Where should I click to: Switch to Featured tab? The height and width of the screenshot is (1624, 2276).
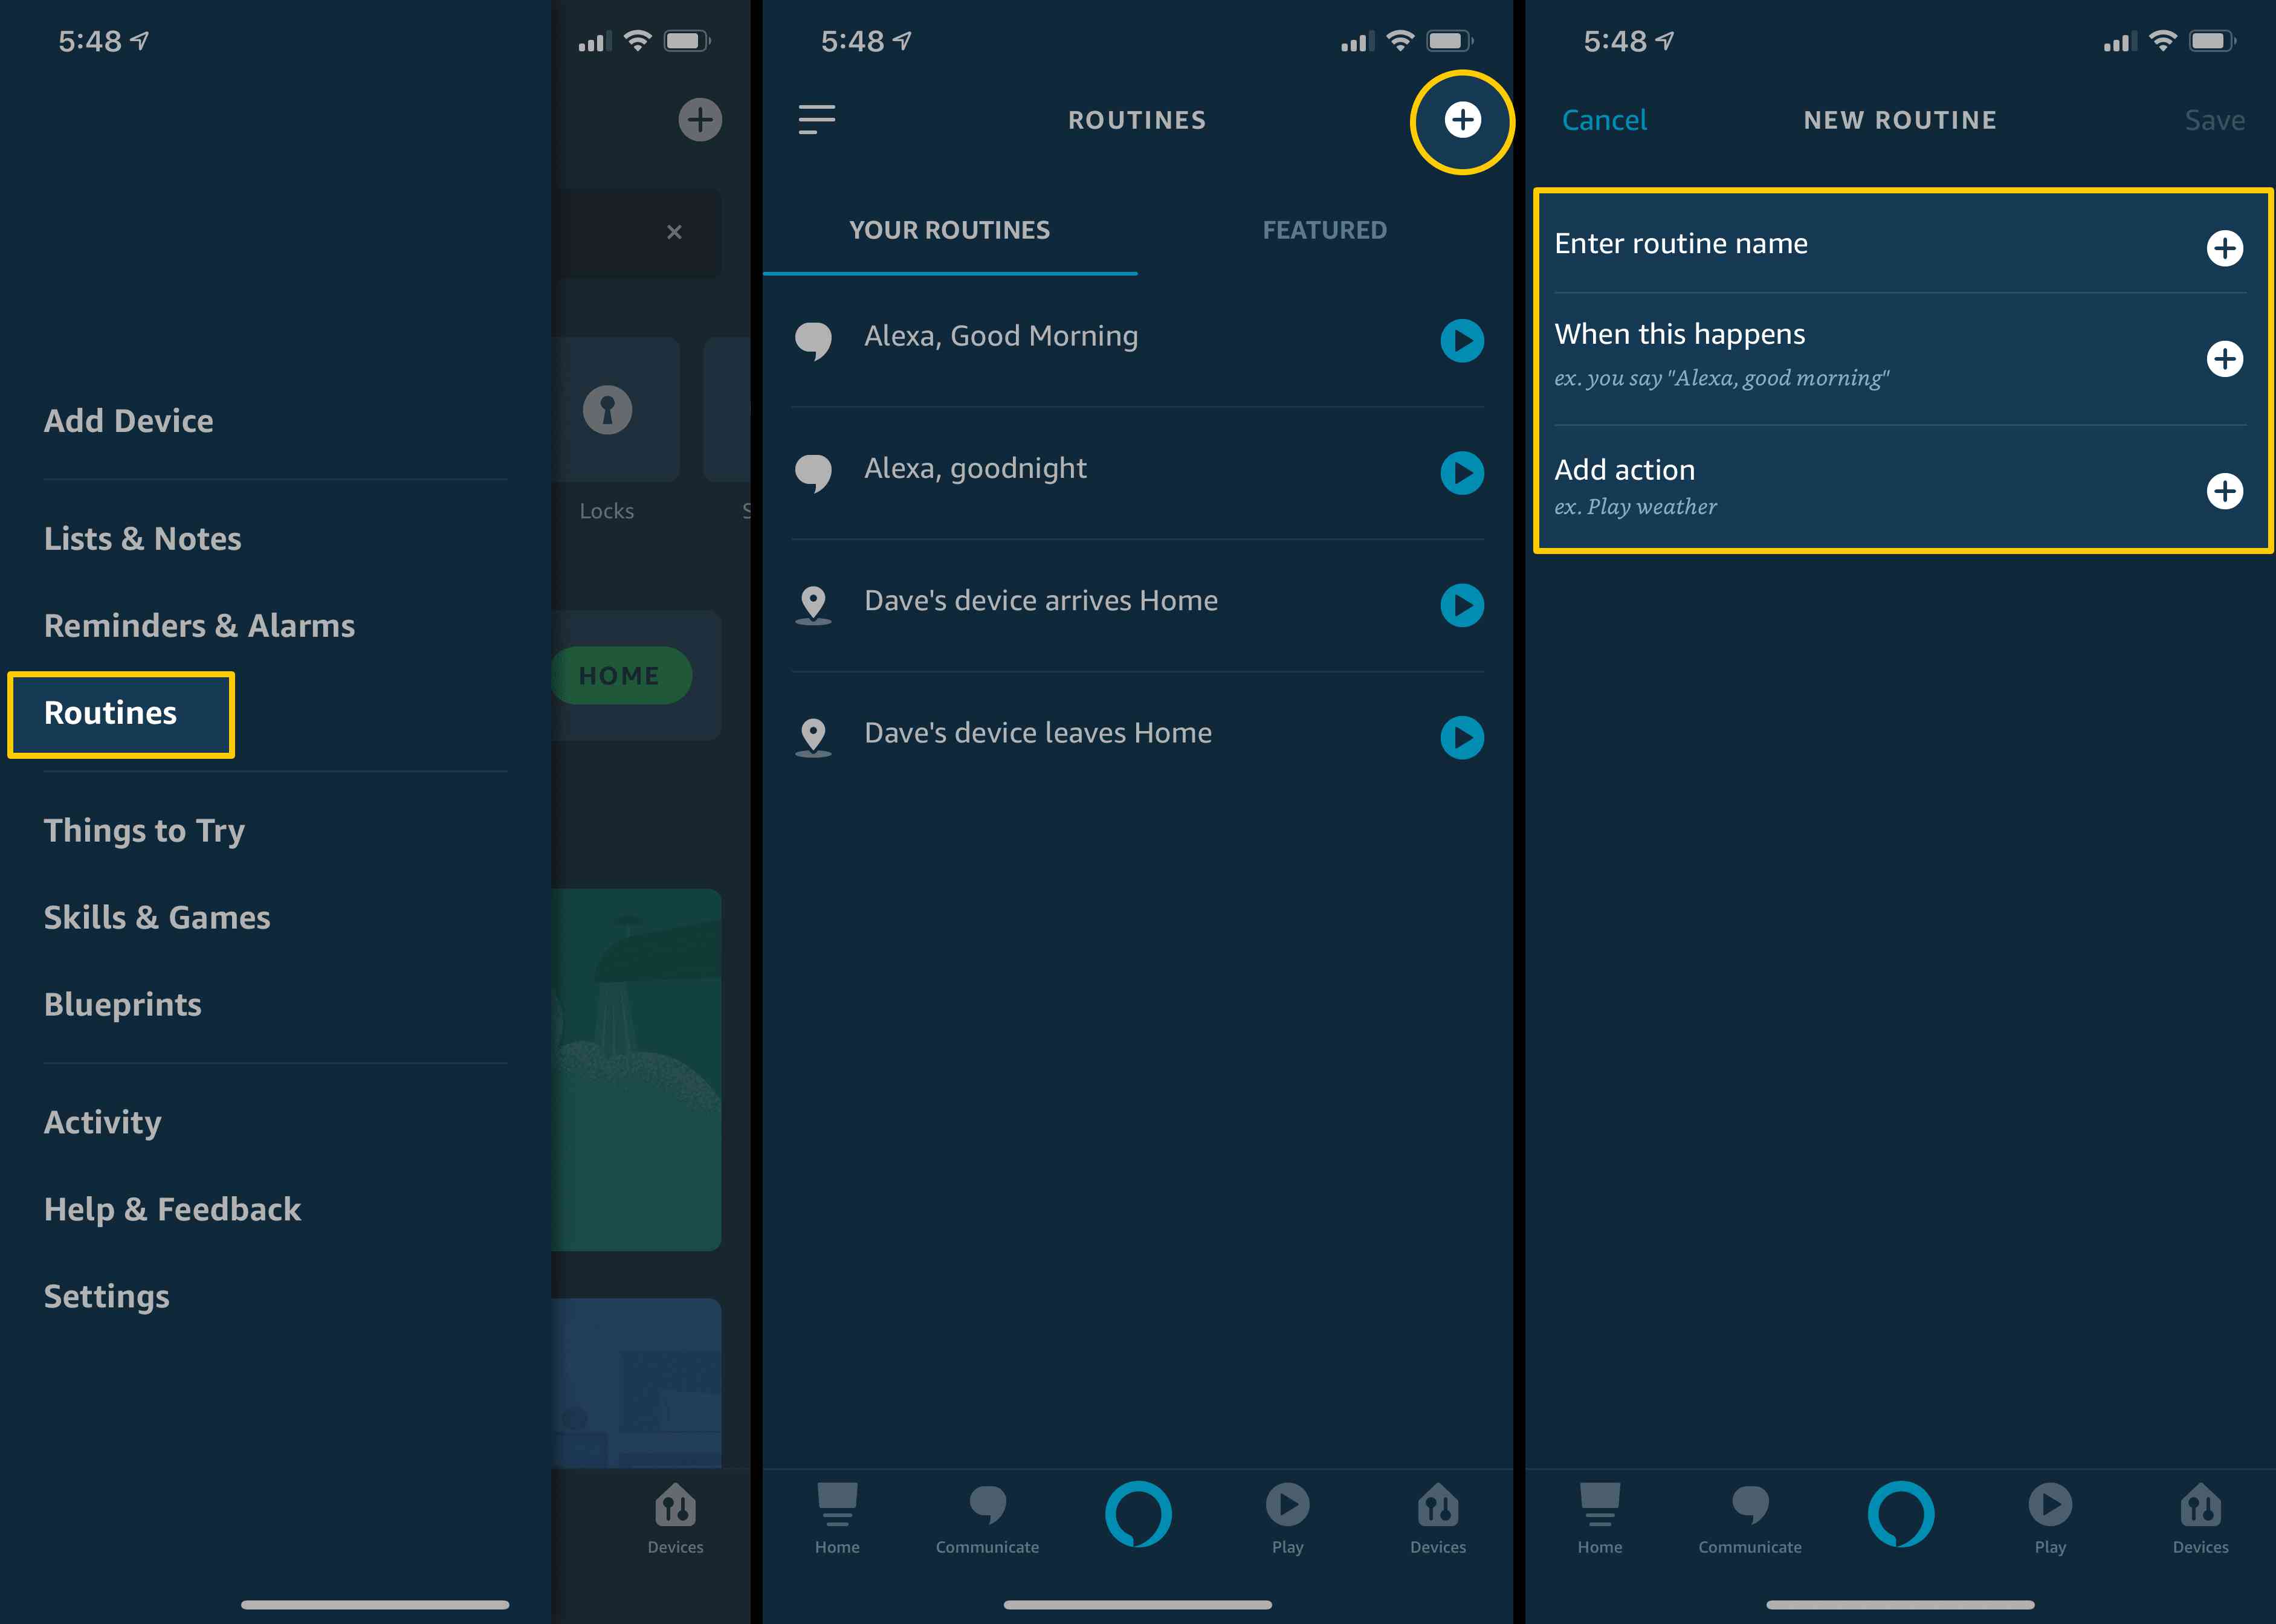pos(1325,231)
